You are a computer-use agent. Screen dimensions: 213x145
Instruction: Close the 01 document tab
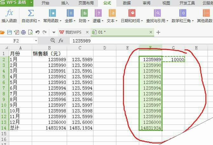coord(151,32)
